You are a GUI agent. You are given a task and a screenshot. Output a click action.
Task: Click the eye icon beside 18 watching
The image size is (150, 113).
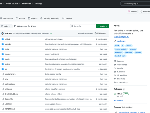[x=115, y=75]
